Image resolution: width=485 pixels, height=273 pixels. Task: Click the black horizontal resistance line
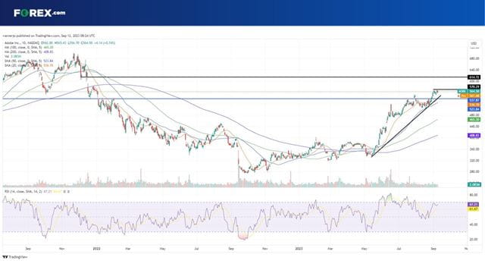coord(274,77)
